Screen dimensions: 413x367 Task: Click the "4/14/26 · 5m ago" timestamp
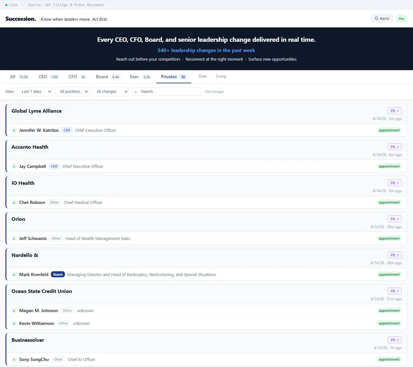click(x=387, y=119)
